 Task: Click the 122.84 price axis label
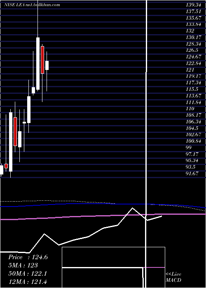pos(193,63)
